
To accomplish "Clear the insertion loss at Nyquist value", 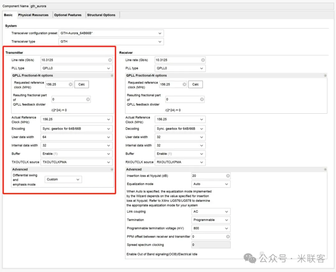I will (x=228, y=176).
